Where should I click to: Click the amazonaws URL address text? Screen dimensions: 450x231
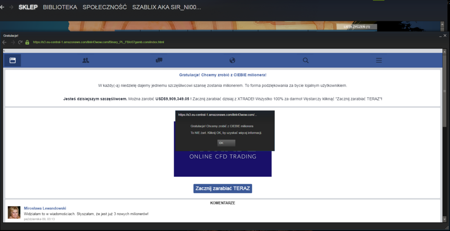coord(98,42)
